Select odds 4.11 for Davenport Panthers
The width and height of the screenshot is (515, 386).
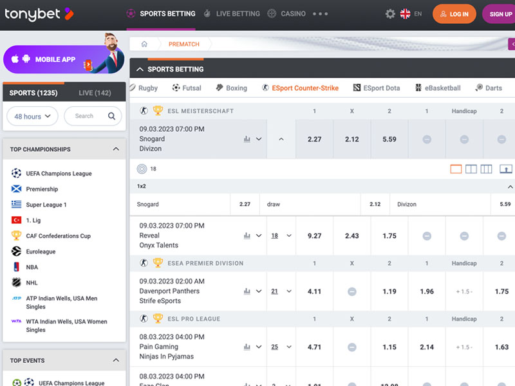314,291
